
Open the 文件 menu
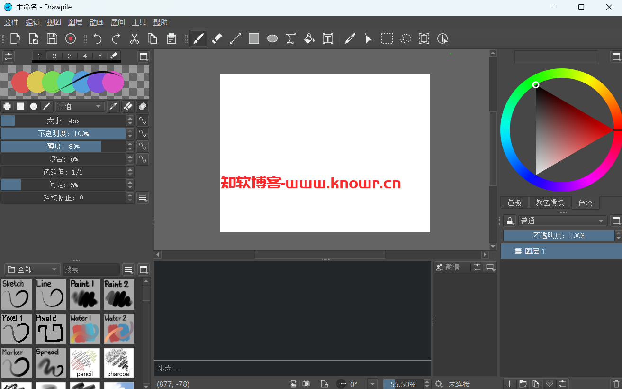(x=11, y=22)
